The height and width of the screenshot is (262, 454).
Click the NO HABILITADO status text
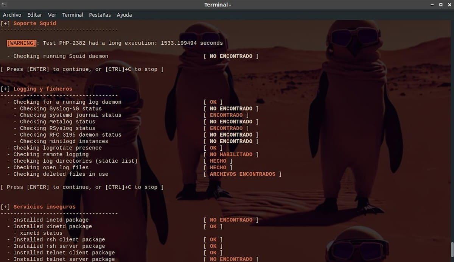[231, 154]
